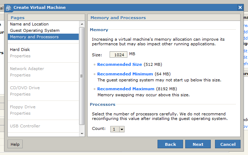Click the CD/DVD Drive page entry
The image size is (248, 155).
[x=25, y=88]
